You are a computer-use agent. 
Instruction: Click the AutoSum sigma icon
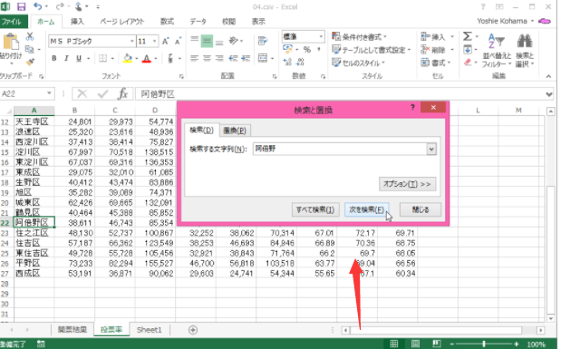(468, 36)
